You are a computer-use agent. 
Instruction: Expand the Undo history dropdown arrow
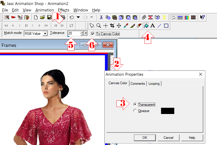click(78, 18)
